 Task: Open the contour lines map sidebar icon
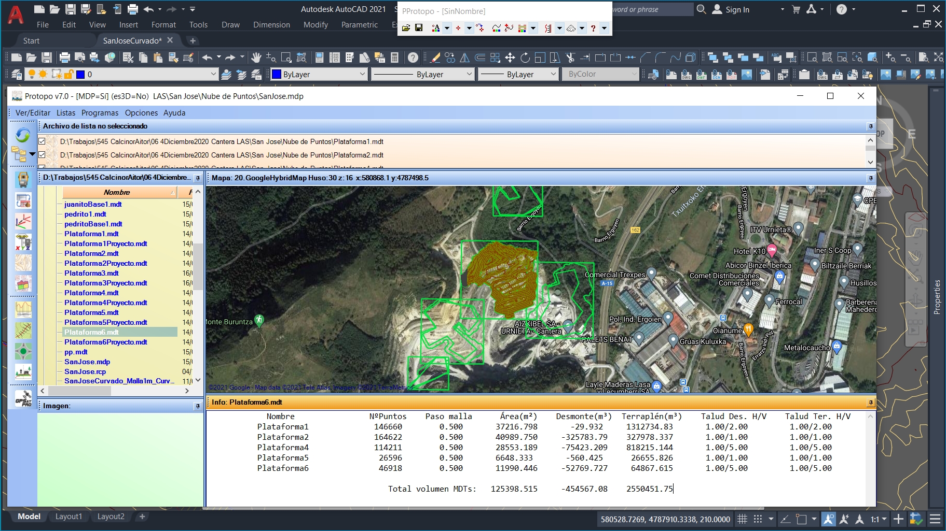coord(23,263)
